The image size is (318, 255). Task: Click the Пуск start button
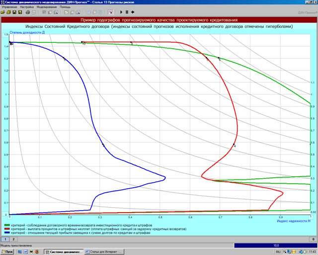click(8, 252)
